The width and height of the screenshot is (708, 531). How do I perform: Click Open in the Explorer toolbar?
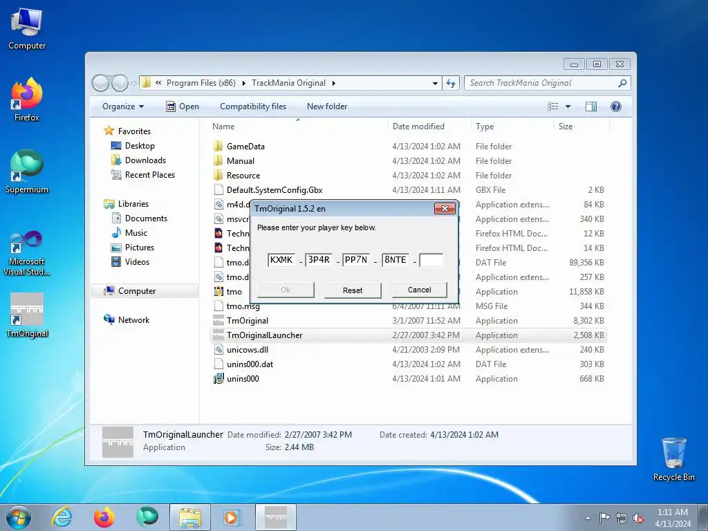point(183,106)
